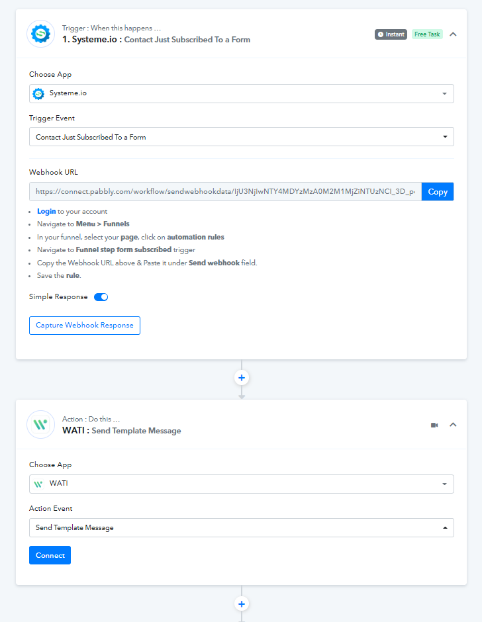Toggle the Simple Response switch
Viewport: 482px width, 622px height.
101,297
